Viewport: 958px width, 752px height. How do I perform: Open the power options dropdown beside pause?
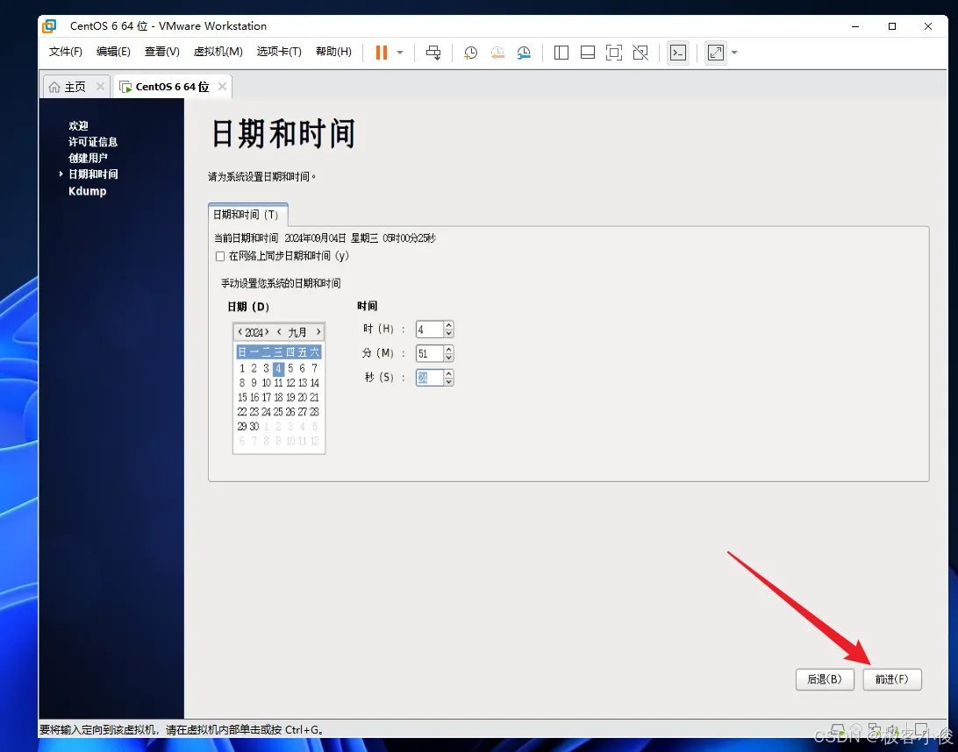coord(400,53)
